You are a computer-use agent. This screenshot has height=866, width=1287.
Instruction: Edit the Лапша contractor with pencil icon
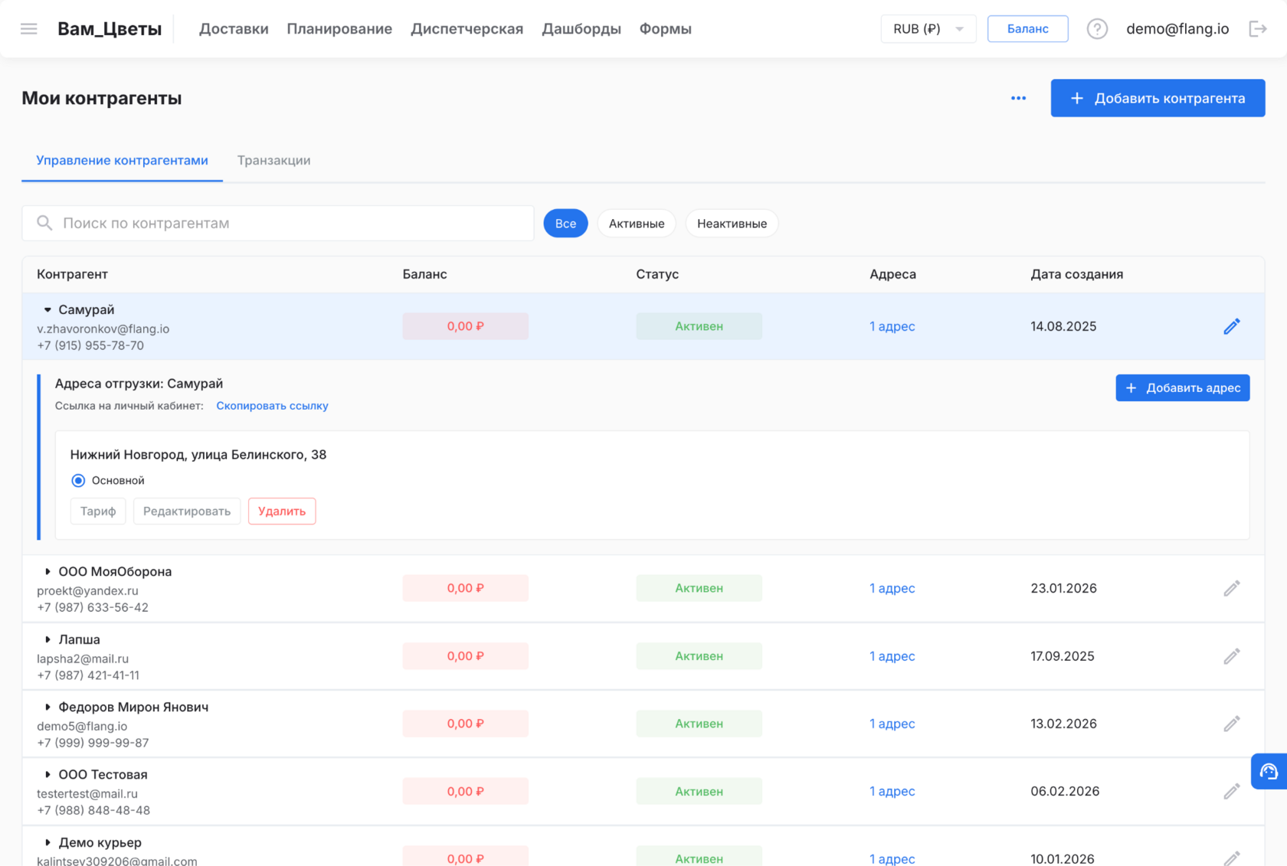click(x=1232, y=656)
